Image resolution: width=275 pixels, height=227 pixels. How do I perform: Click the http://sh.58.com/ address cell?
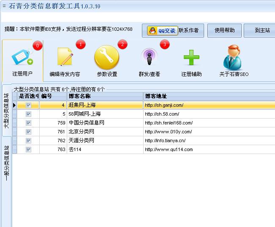pos(209,114)
